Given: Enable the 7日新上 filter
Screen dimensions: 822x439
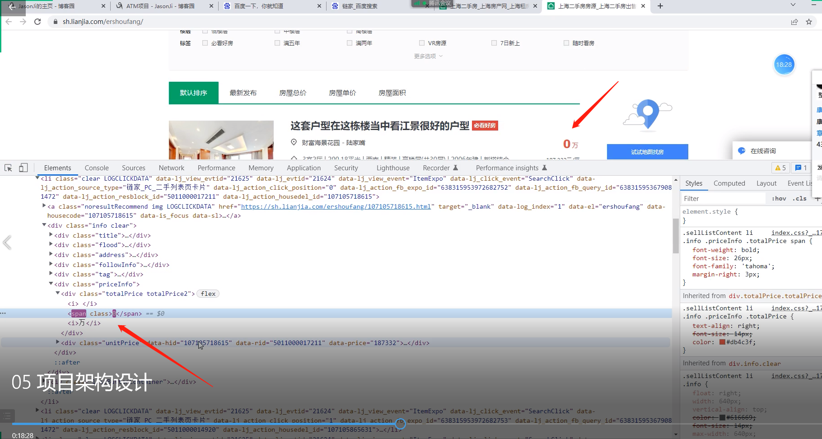Looking at the screenshot, I should 494,43.
